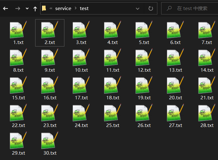The height and width of the screenshot is (160, 218).
Task: Click the Forward navigation arrow
Action: tap(18, 8)
